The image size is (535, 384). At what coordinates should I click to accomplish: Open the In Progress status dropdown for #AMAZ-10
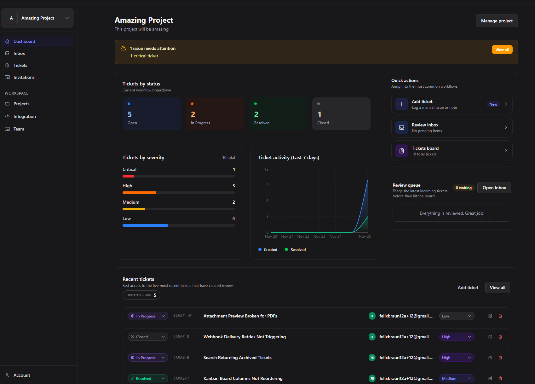coord(148,316)
